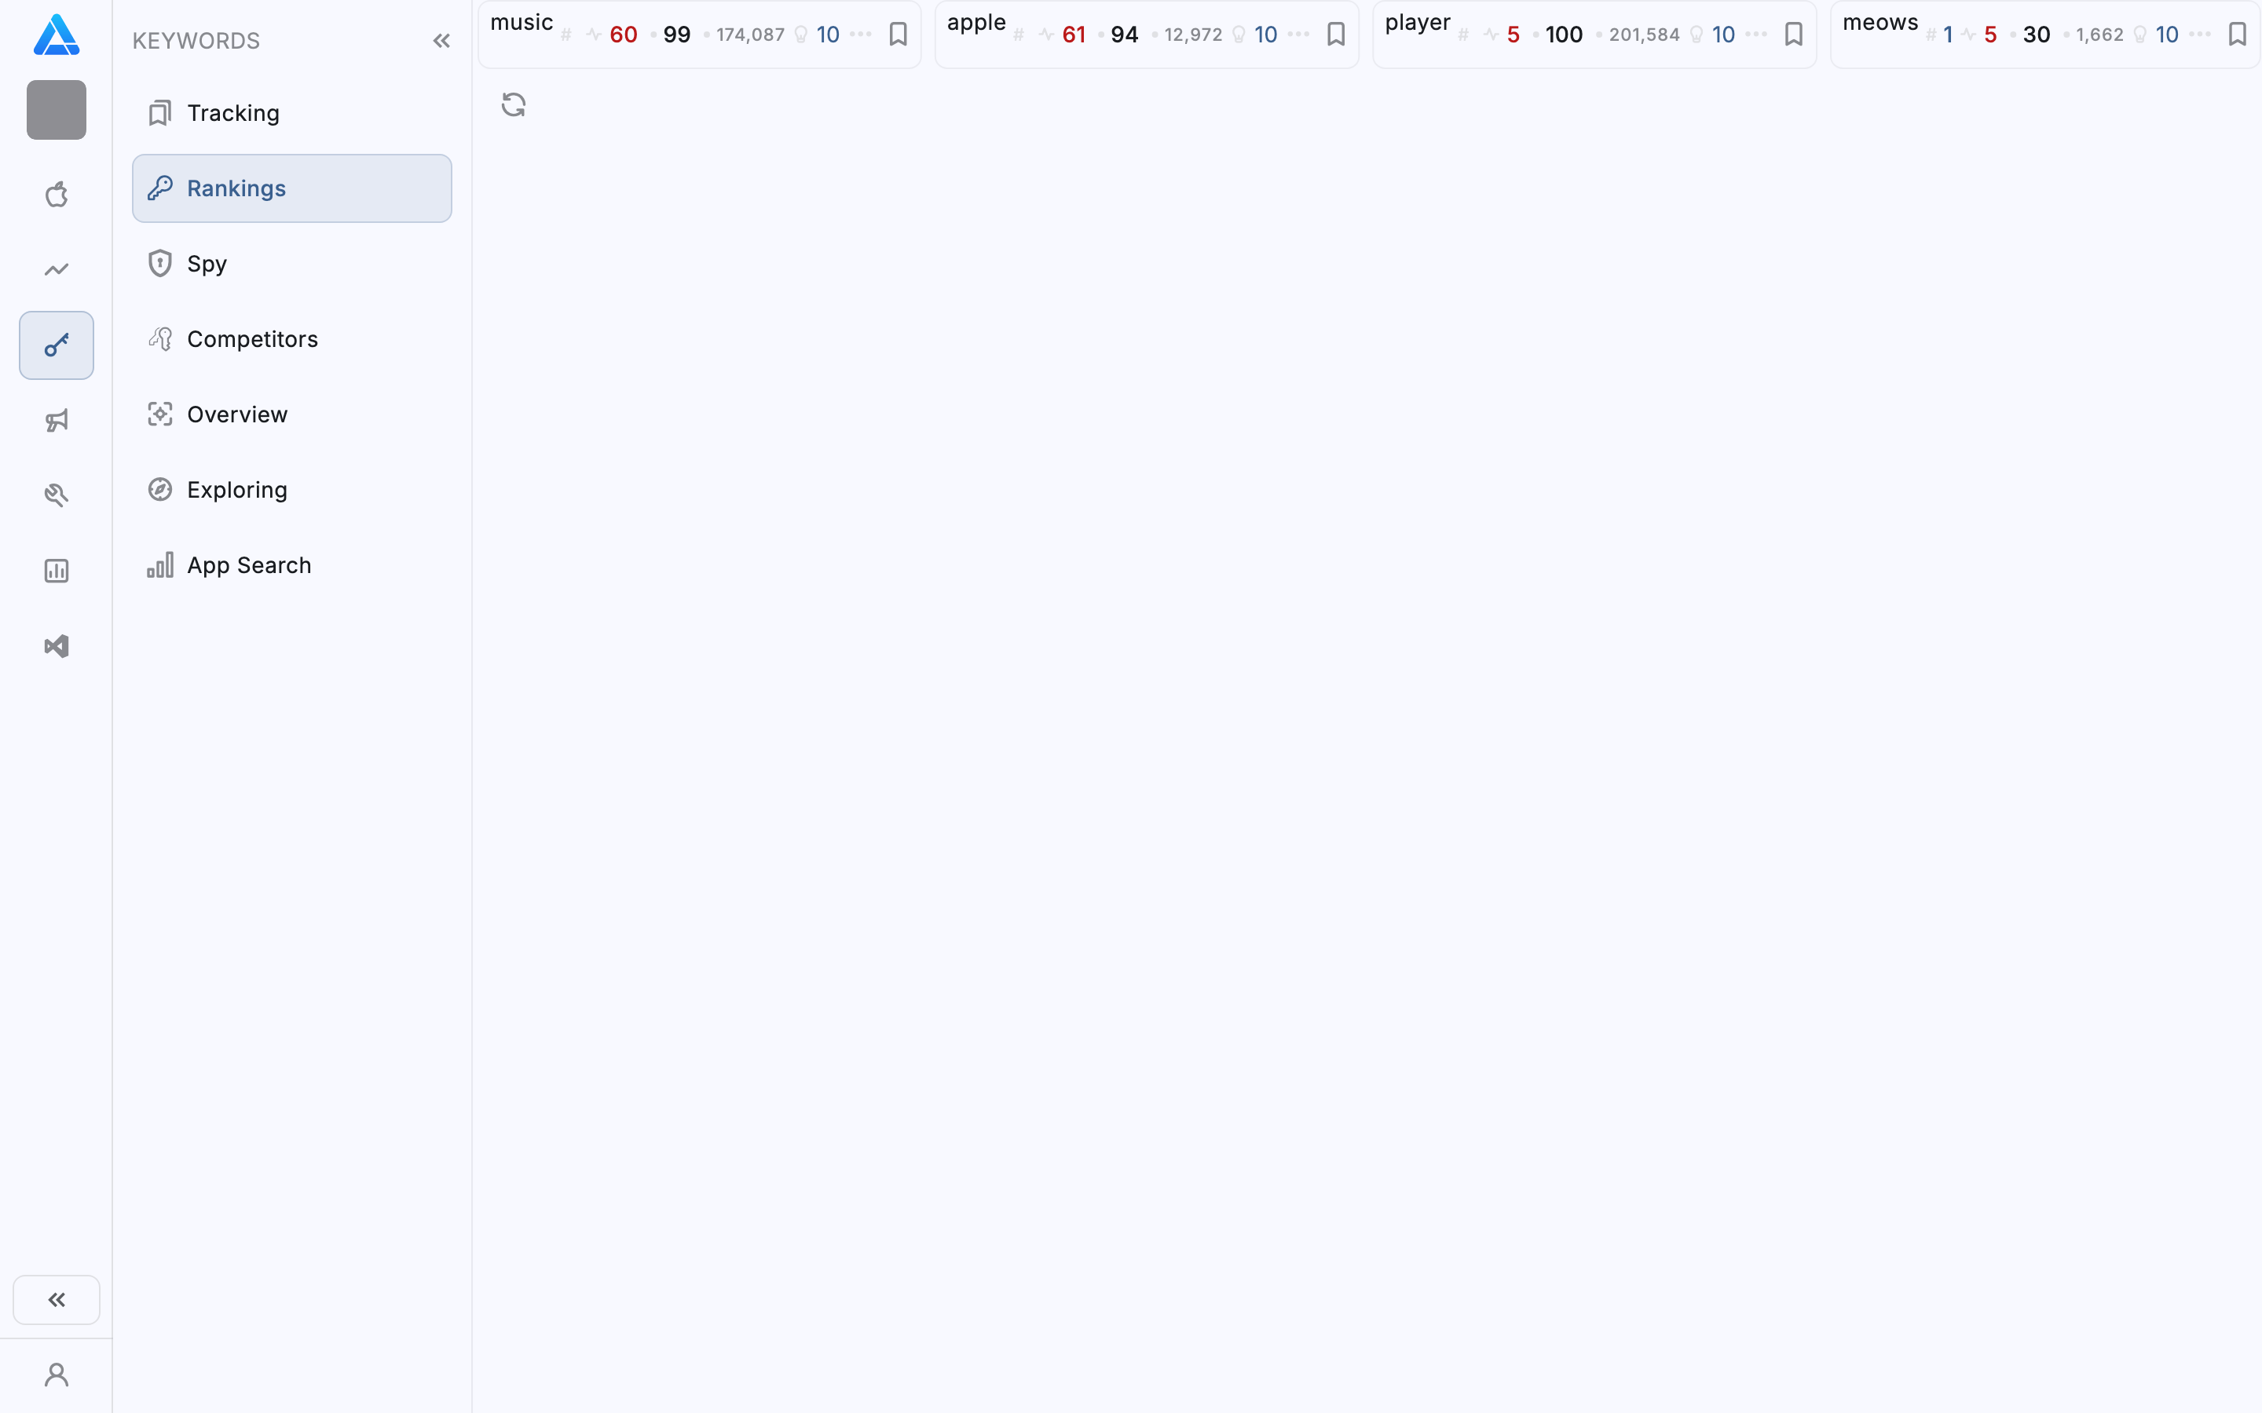Collapse the left navigation with bottom double-chevron
Screen dimensions: 2262x1413
[56, 1299]
